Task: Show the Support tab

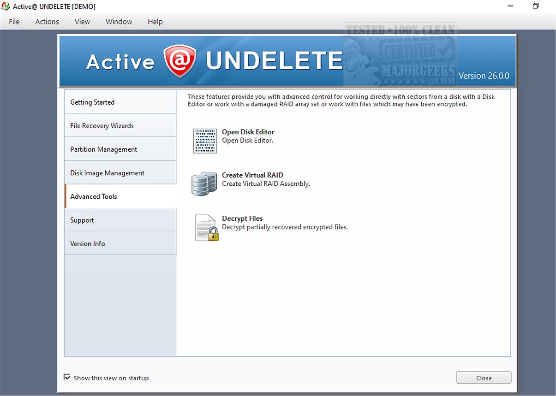Action: [x=120, y=220]
